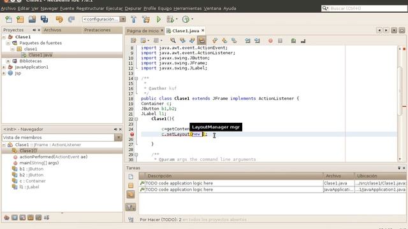This screenshot has width=408, height=229.
Task: Click the Shift Line Left editor icon
Action: pyautogui.click(x=247, y=41)
